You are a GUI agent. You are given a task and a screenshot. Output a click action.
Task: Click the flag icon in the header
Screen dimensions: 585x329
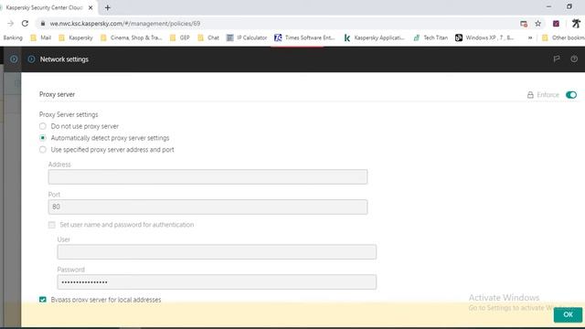tap(557, 58)
